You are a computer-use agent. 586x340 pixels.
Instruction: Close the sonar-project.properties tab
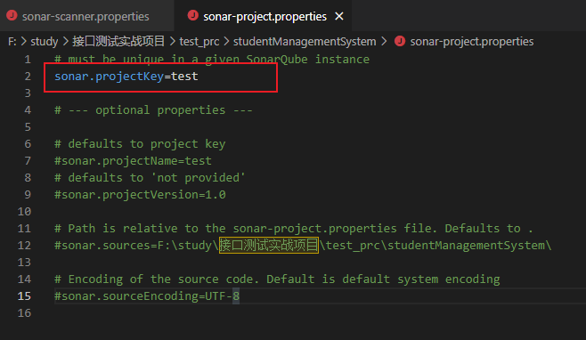pos(339,16)
